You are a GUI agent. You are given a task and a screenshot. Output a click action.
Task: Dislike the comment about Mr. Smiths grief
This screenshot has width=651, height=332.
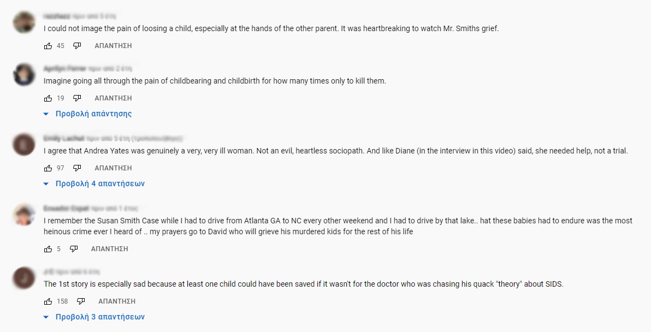[x=77, y=46]
